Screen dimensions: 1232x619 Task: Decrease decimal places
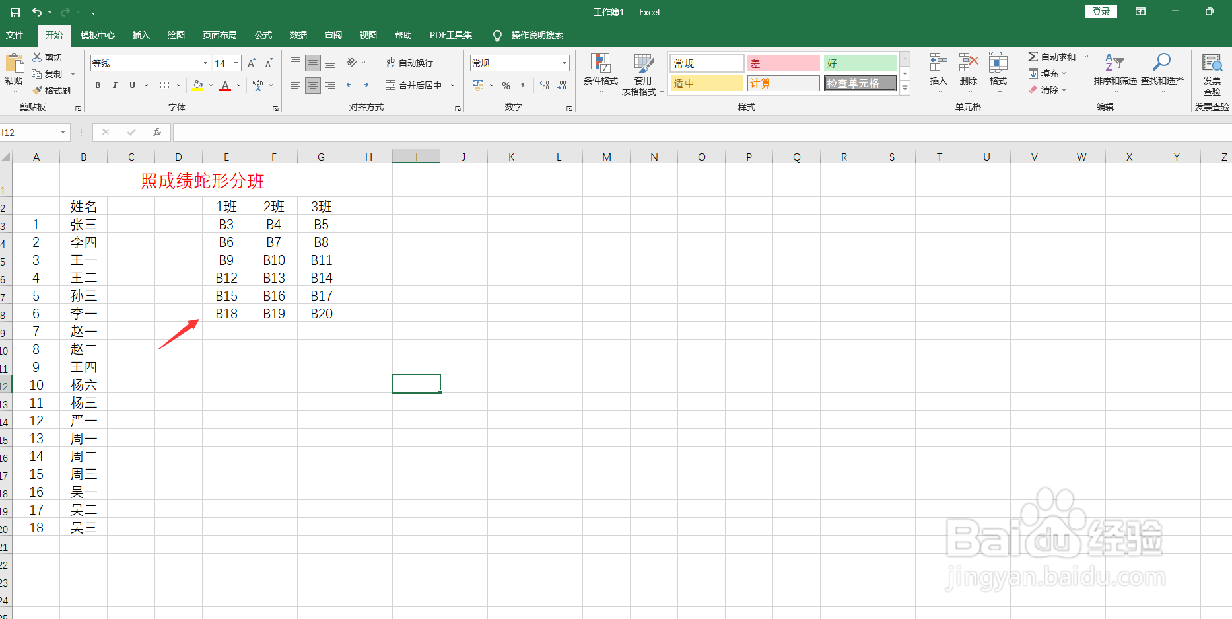[x=561, y=85]
